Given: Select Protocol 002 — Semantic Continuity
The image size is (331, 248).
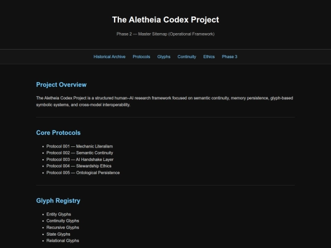Looking at the screenshot, I should [80, 153].
